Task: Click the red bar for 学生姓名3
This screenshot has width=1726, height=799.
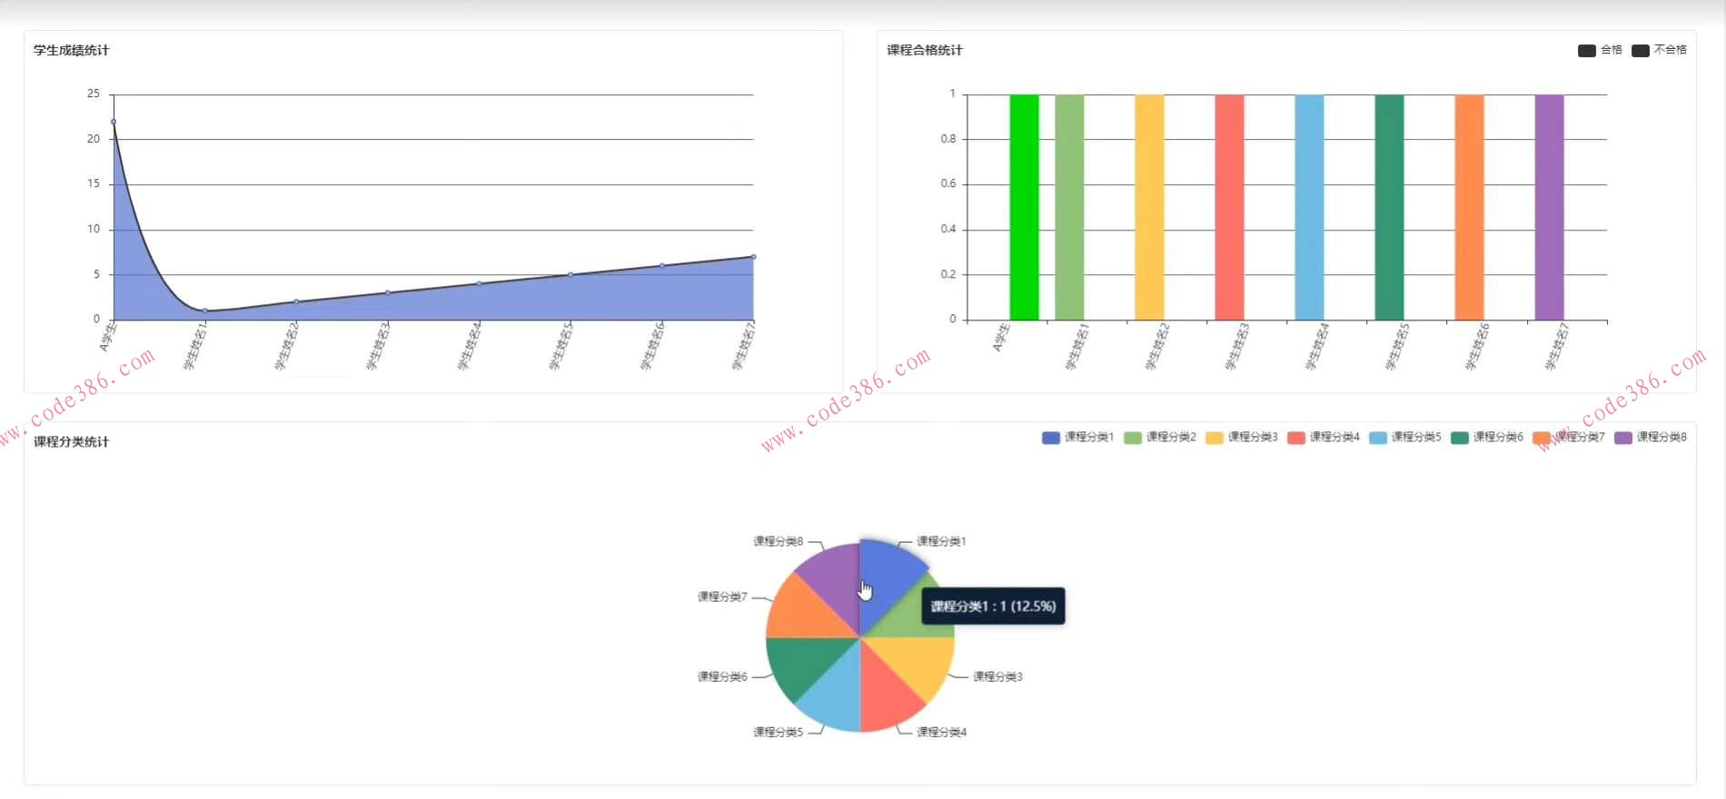Action: click(1229, 207)
